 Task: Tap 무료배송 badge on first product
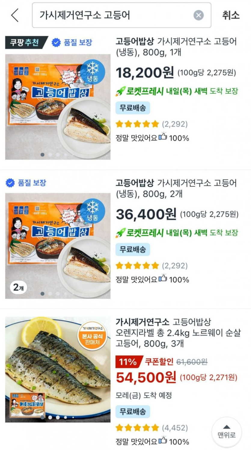click(x=133, y=108)
